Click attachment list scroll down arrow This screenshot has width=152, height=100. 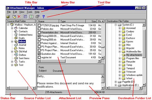(x=103, y=58)
